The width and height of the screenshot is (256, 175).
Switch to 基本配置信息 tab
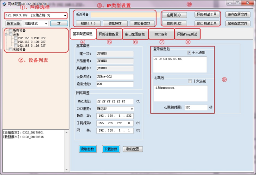coord(83,34)
